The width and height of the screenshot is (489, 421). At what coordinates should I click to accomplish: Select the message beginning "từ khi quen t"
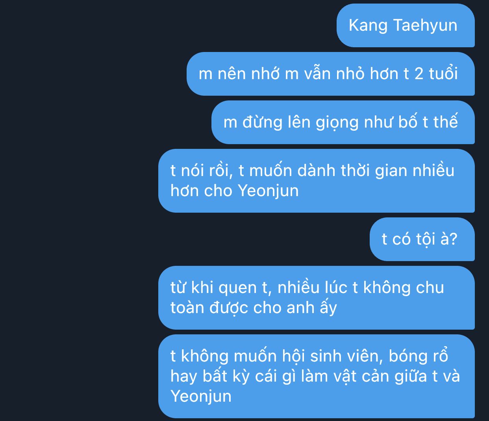tap(317, 298)
